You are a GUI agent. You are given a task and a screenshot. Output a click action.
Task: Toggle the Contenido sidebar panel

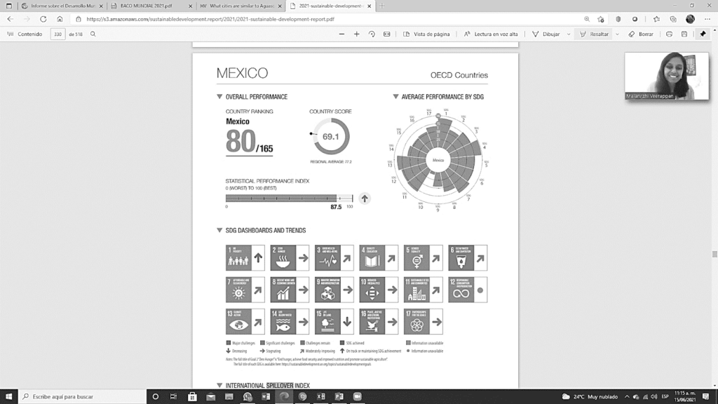[25, 34]
